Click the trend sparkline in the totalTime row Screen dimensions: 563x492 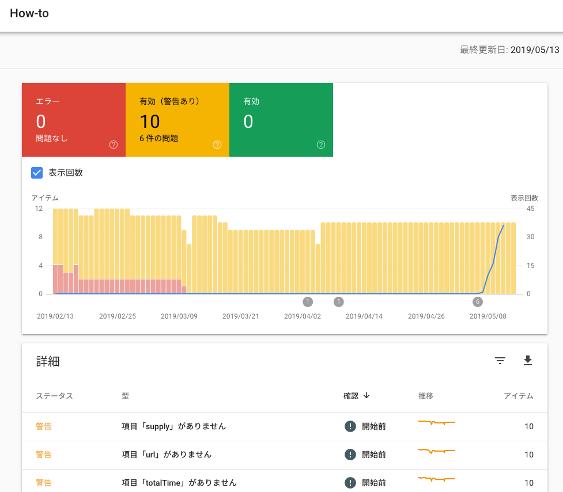(x=437, y=479)
